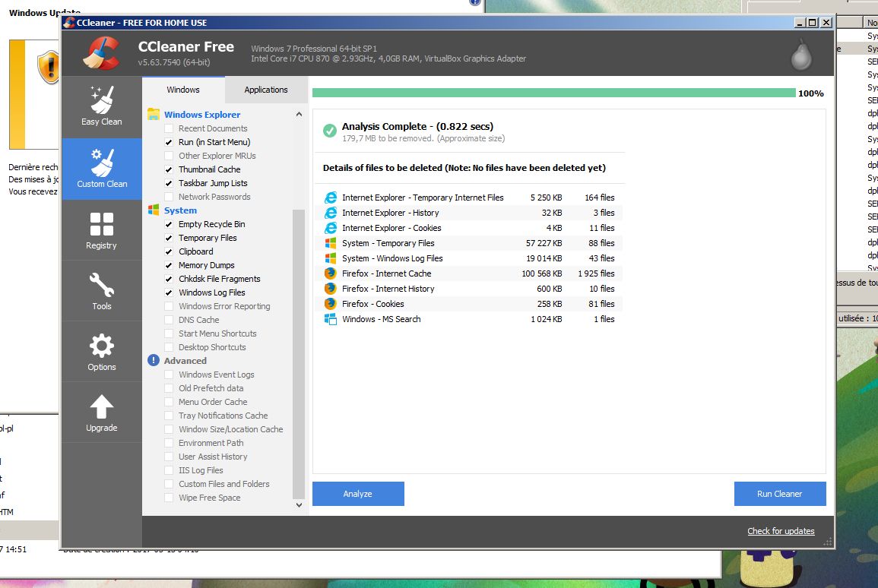Click the Firefox icon beside Internet Cache
The width and height of the screenshot is (878, 588).
[x=330, y=273]
